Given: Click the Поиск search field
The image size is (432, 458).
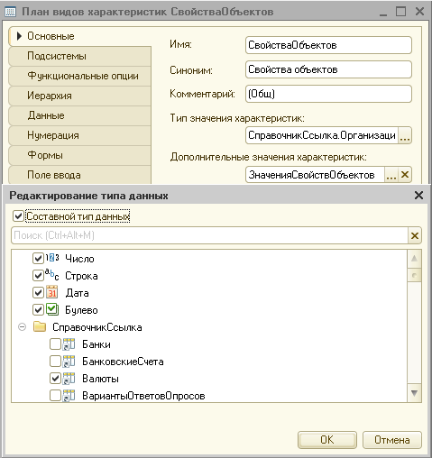Looking at the screenshot, I should click(x=209, y=235).
